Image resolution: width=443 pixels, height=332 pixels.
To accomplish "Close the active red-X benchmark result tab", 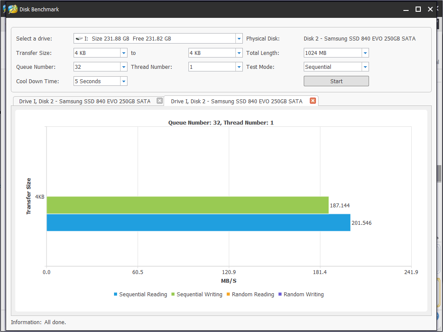I will pyautogui.click(x=312, y=101).
